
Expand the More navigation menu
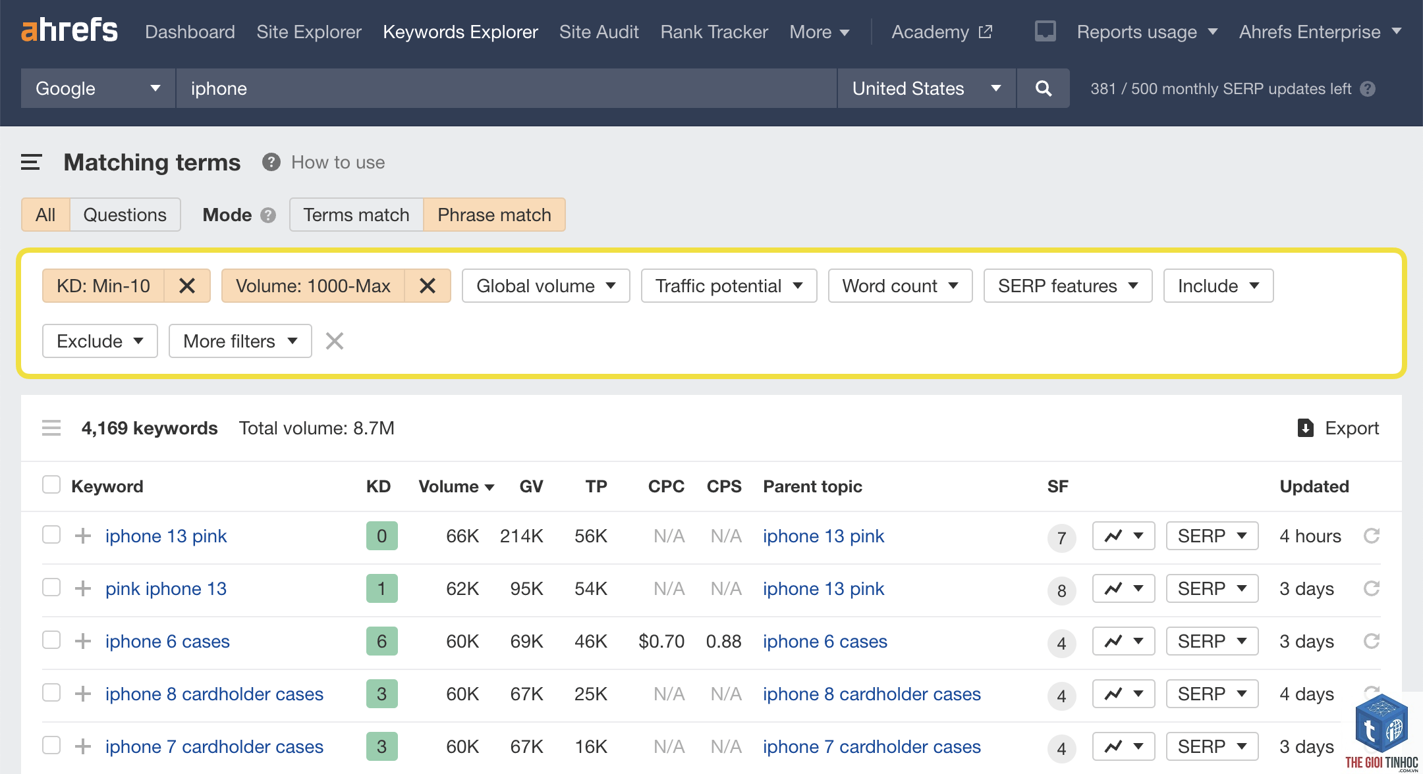[x=820, y=32]
